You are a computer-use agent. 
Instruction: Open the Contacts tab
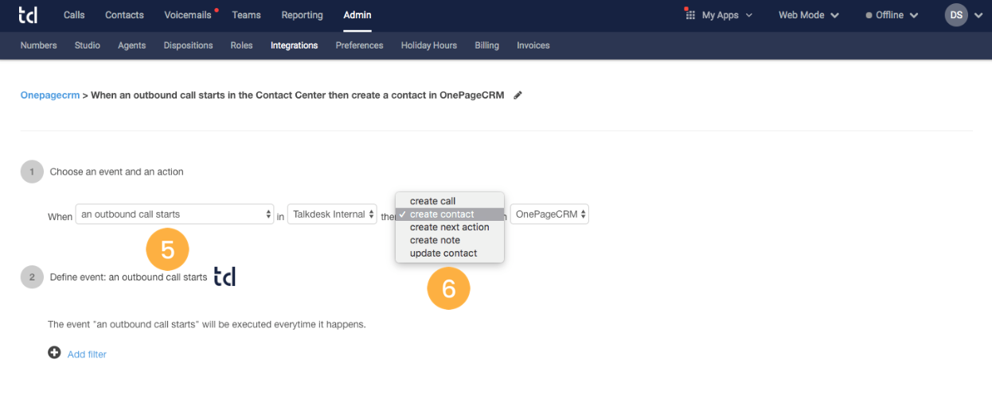tap(124, 15)
